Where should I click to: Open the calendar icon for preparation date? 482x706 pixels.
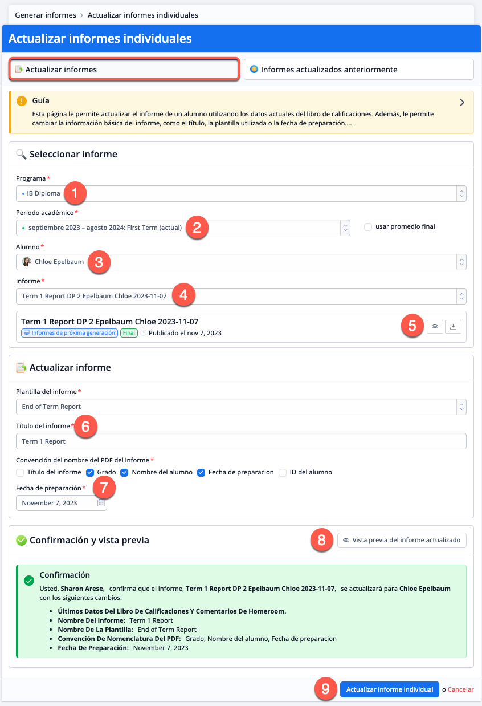pos(101,504)
